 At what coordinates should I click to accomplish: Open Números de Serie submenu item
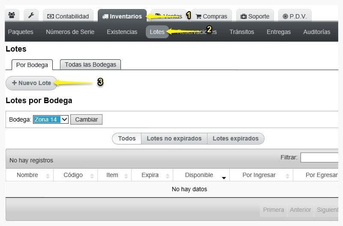(x=70, y=32)
